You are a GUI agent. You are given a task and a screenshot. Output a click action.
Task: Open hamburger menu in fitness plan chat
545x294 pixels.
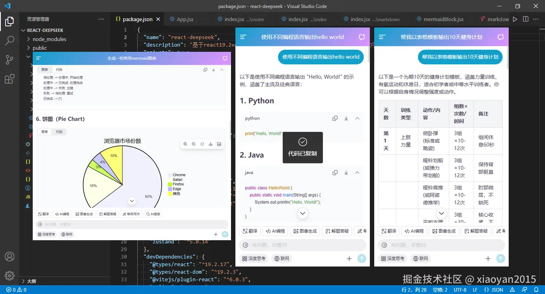click(382, 37)
